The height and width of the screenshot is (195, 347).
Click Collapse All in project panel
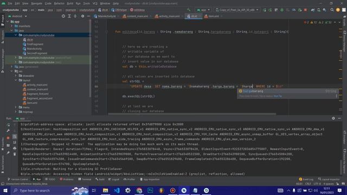(75, 16)
